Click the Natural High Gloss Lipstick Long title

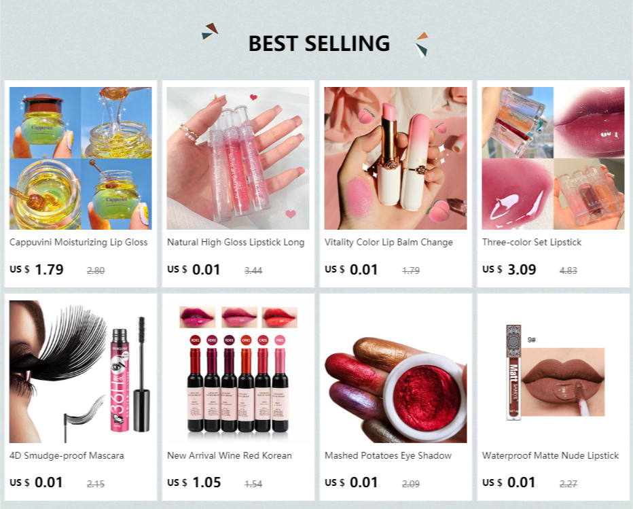tap(236, 243)
